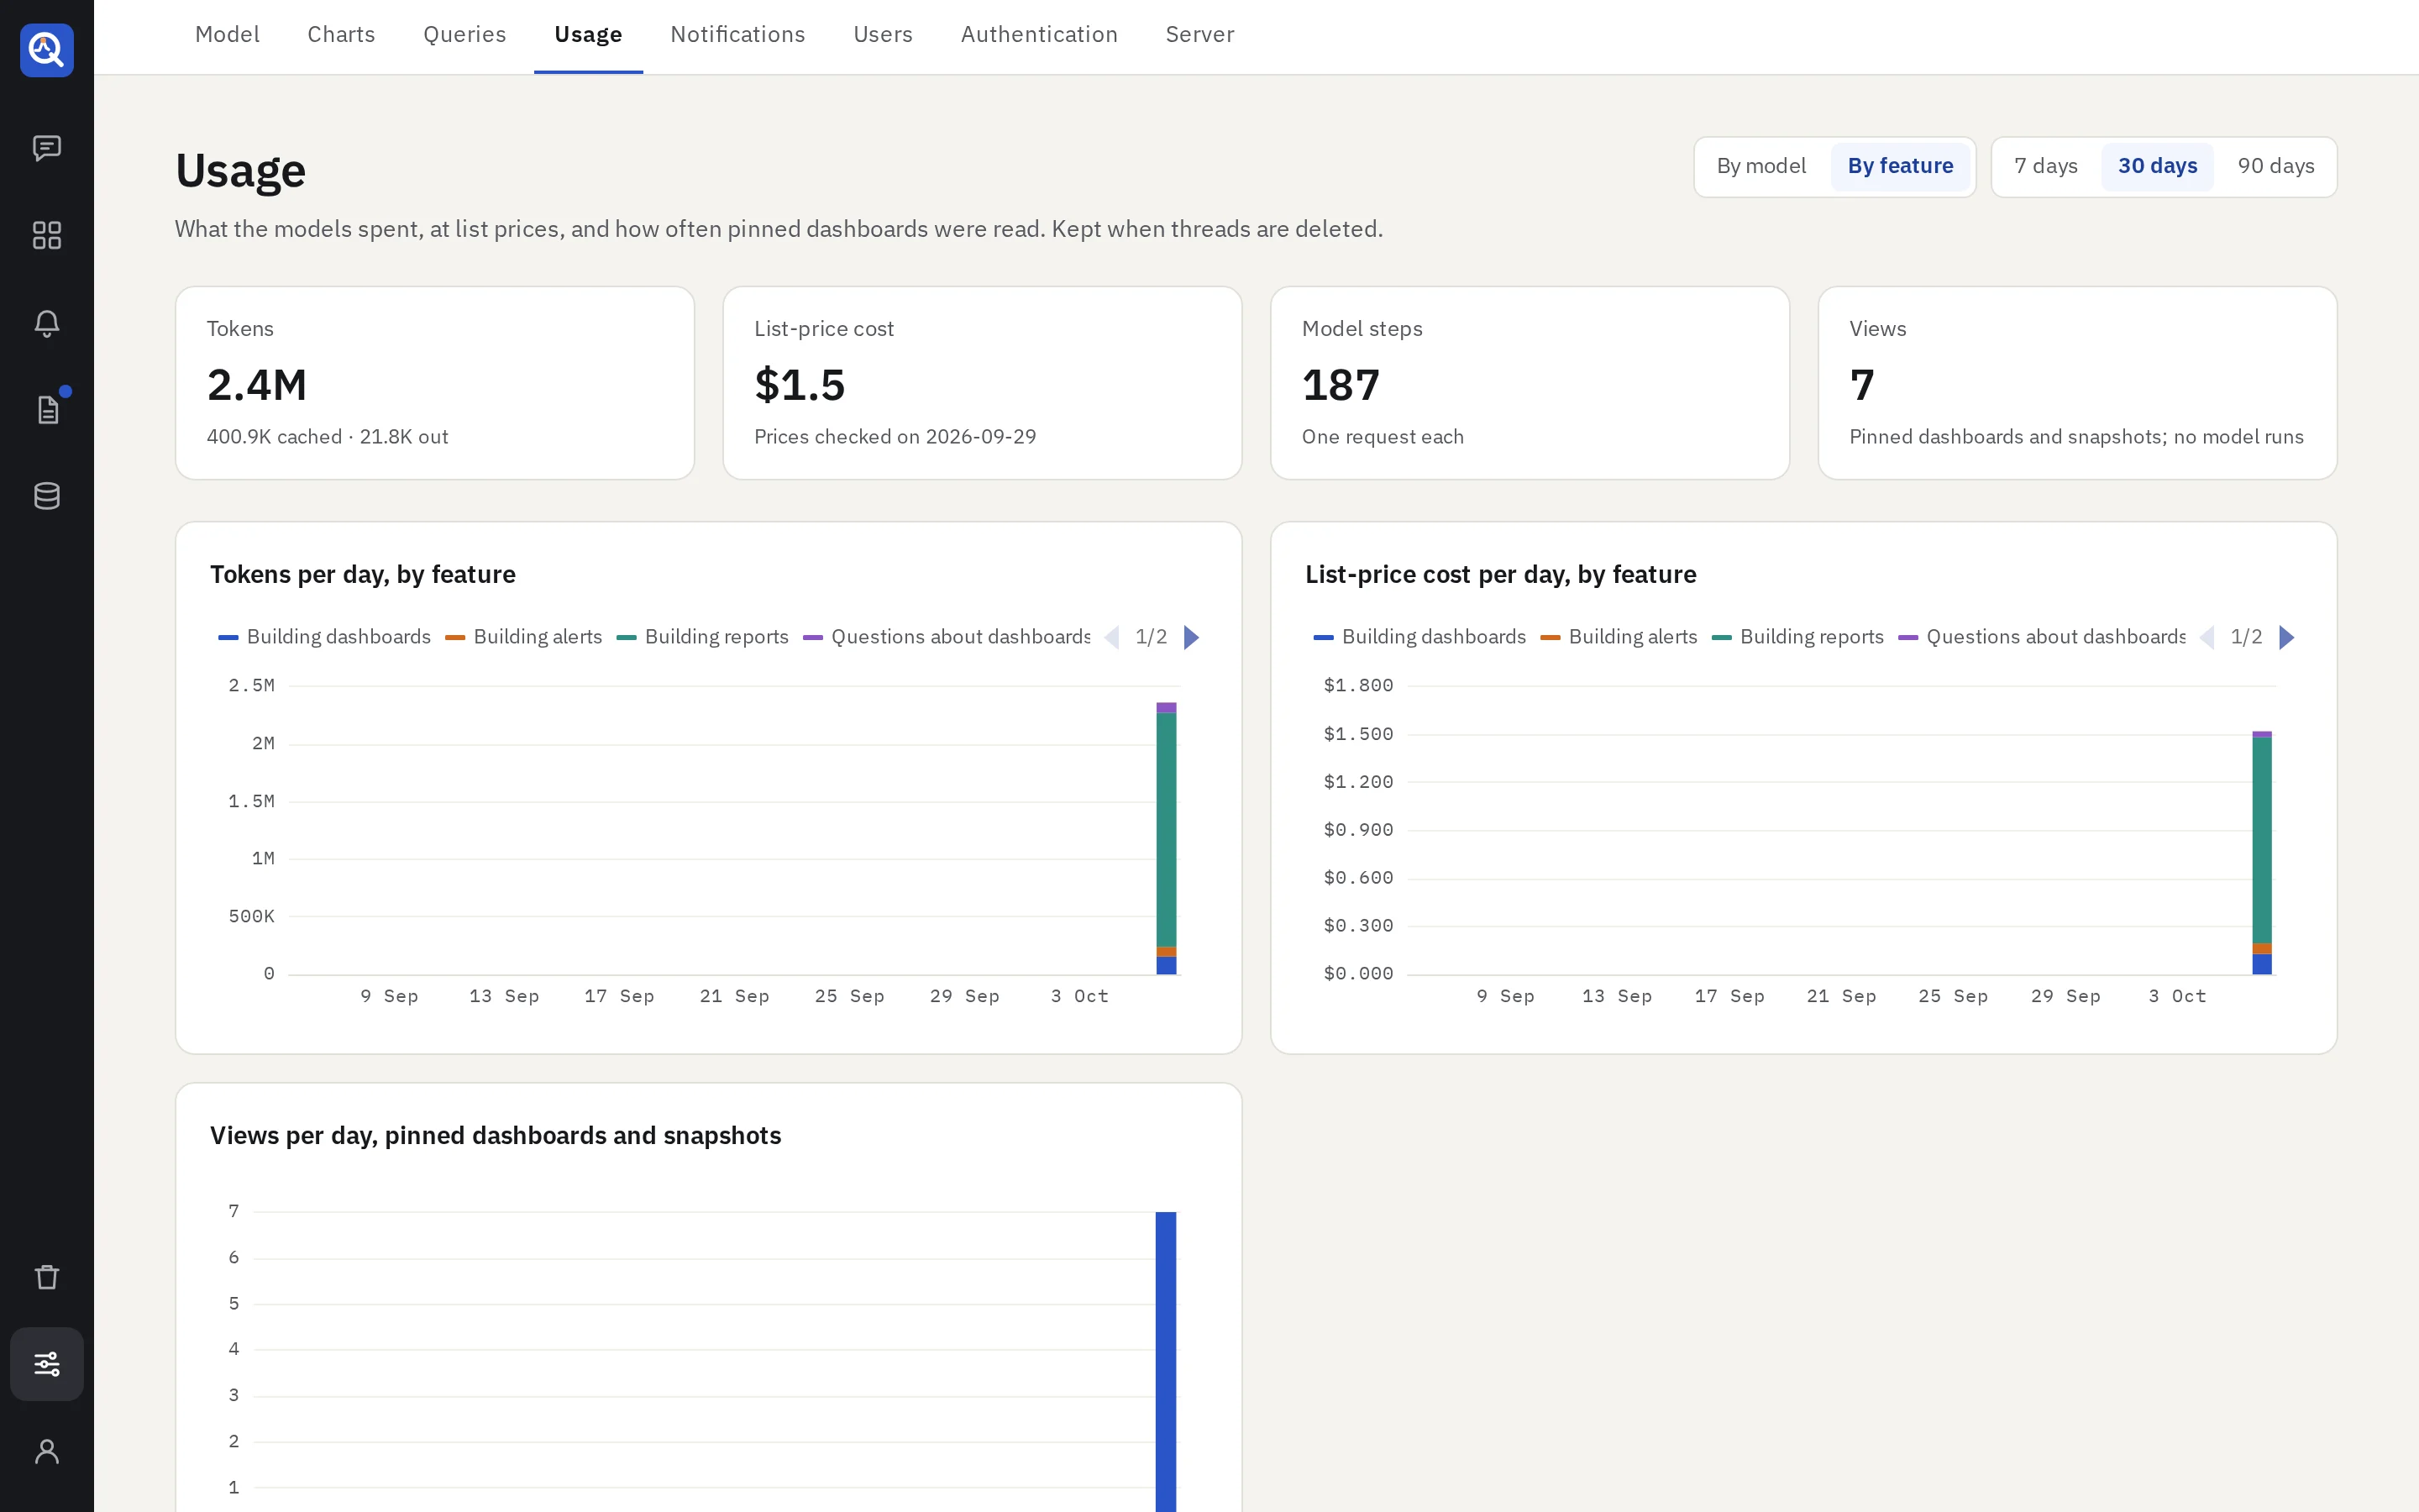Screen dimensions: 2419x1512
Task: Click the teal Building reports bar in cost chart
Action: click(2262, 840)
